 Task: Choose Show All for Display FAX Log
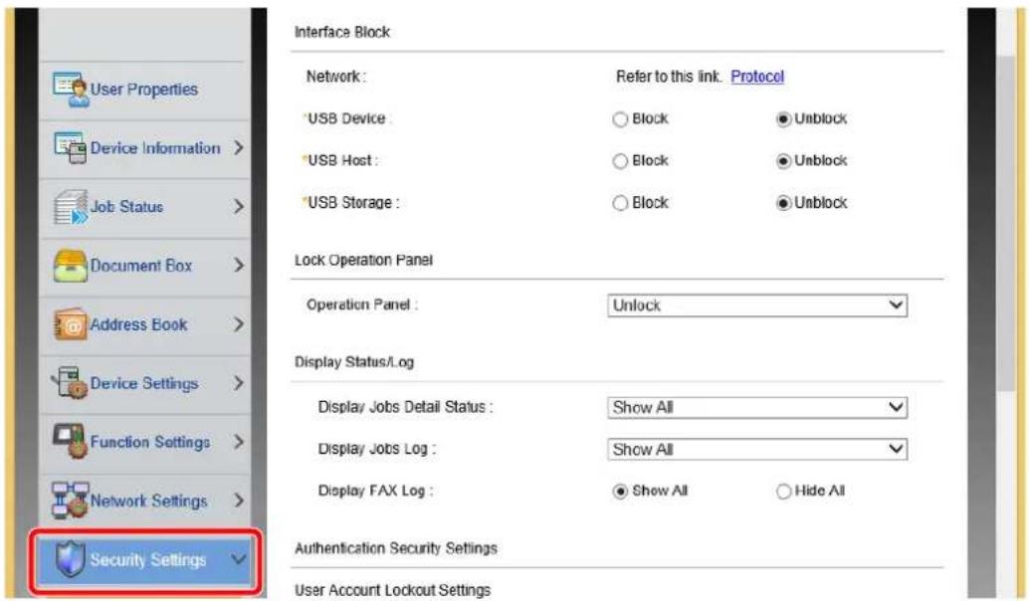pos(620,492)
